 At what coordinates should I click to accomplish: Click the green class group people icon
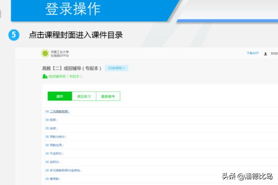click(x=44, y=76)
